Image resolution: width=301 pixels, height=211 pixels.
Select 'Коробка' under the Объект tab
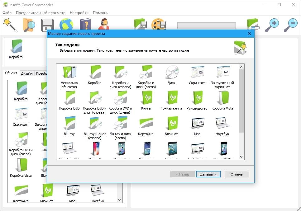(x=21, y=91)
